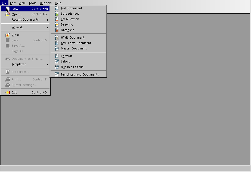Click the Control+O shortcut text
Viewport: 251px width, 172px height.
tap(39, 14)
